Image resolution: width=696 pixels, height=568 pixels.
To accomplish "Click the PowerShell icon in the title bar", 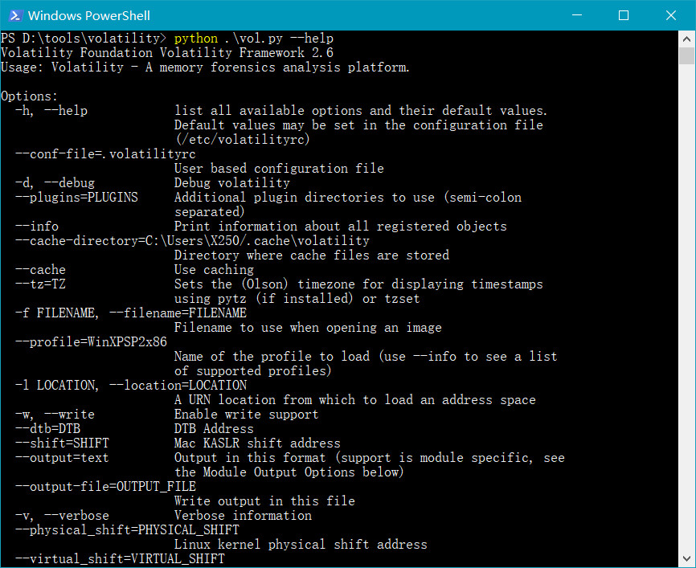I will point(15,15).
